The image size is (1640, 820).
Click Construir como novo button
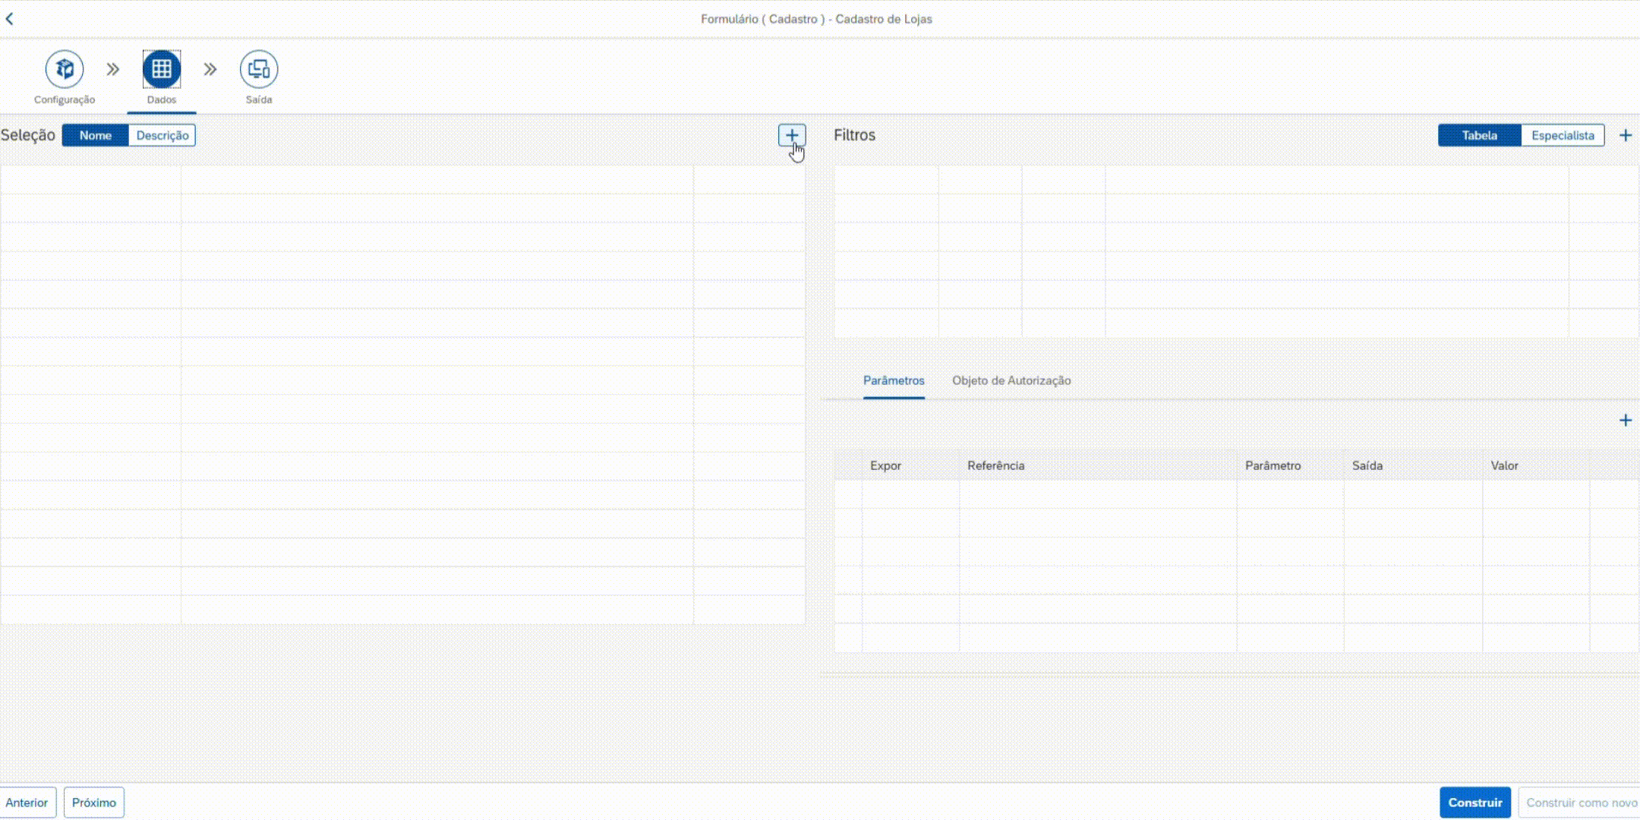(1581, 803)
